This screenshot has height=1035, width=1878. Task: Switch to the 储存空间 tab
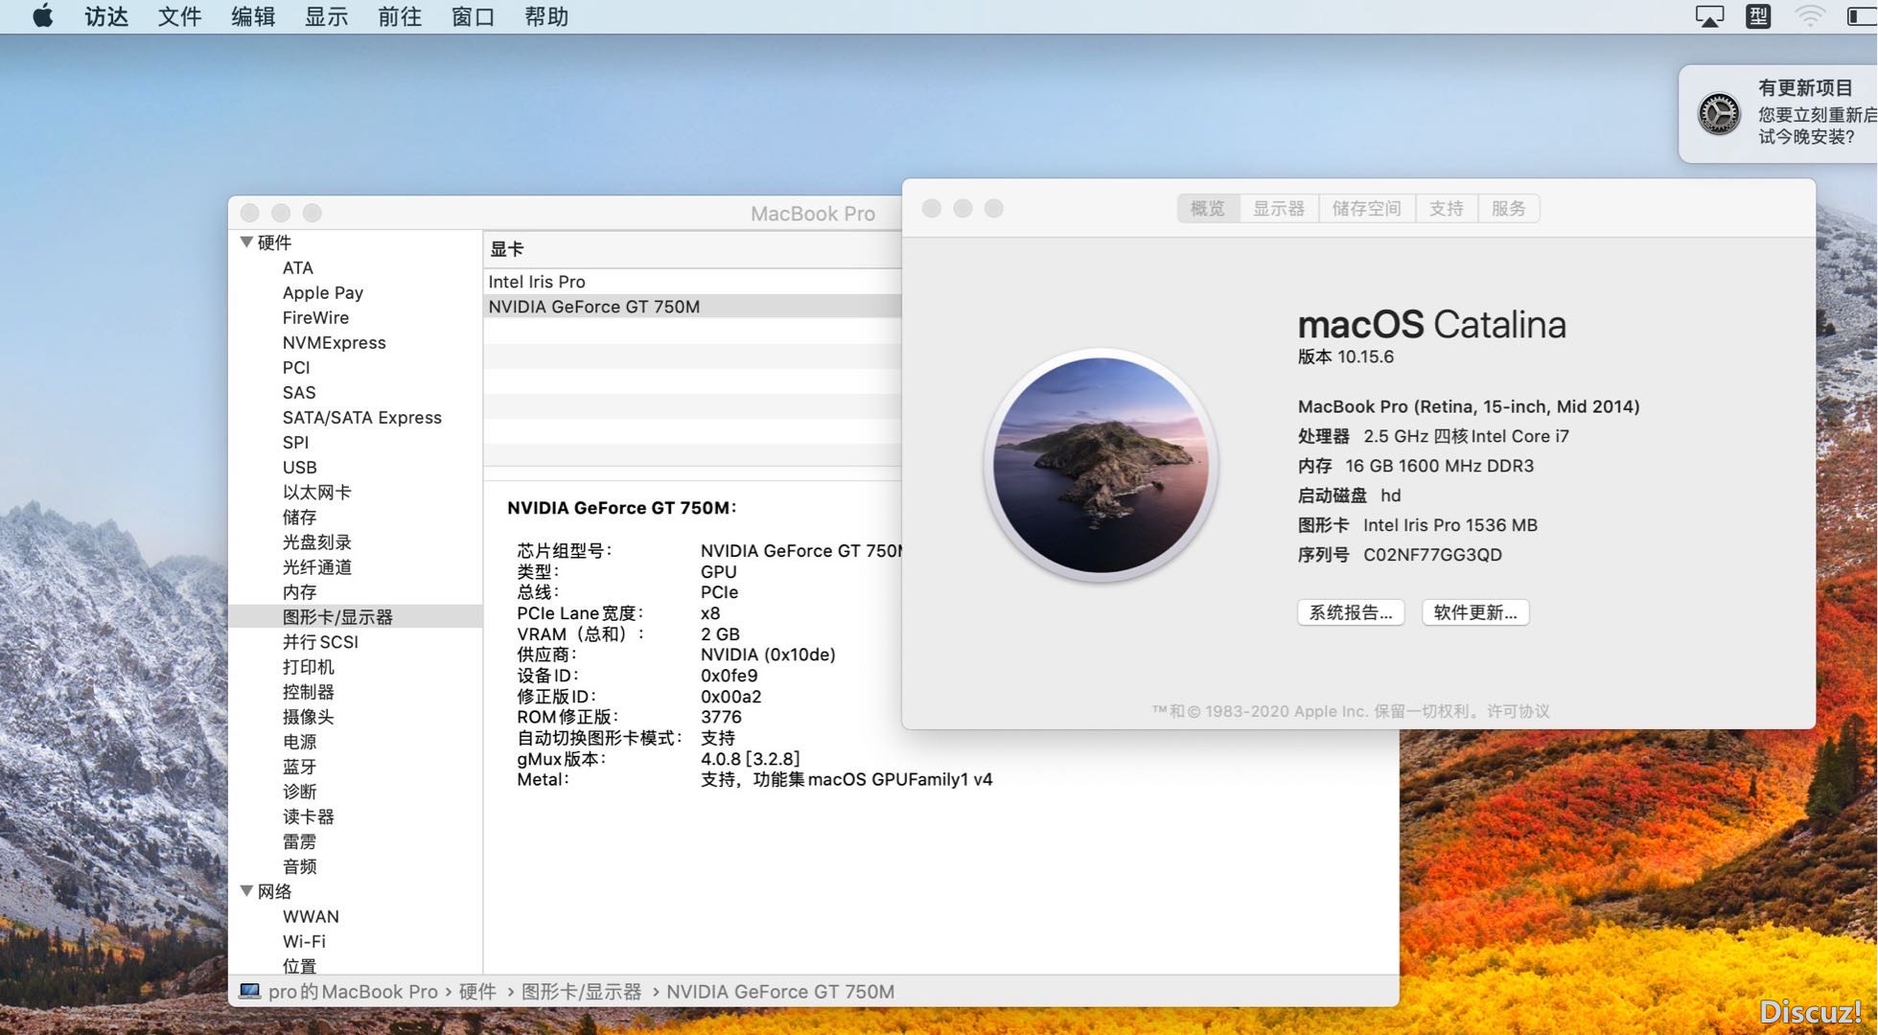pyautogui.click(x=1367, y=208)
